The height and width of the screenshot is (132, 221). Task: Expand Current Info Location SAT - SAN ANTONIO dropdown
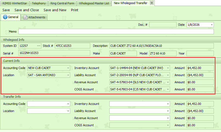coord(68,75)
